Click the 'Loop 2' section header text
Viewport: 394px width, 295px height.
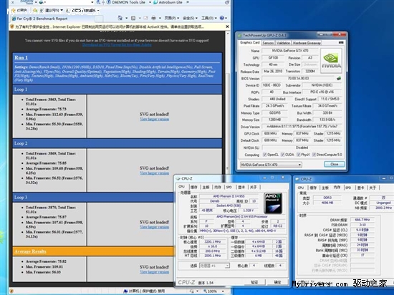point(21,143)
